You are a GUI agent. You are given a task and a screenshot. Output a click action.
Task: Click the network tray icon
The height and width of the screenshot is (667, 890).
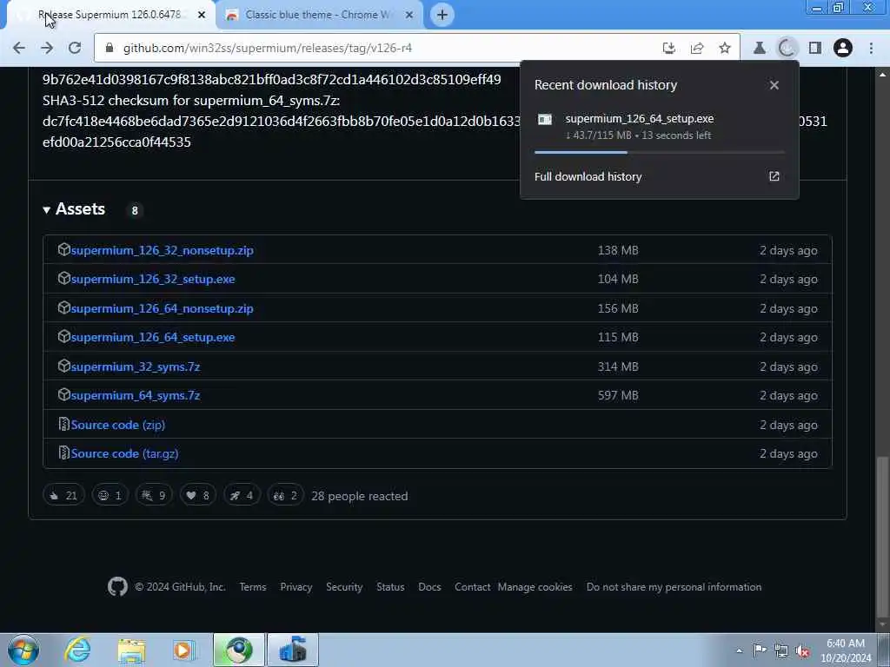(781, 650)
